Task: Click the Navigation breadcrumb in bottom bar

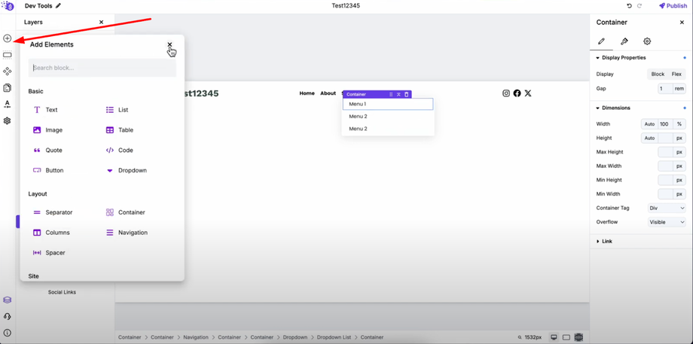Action: (196, 337)
